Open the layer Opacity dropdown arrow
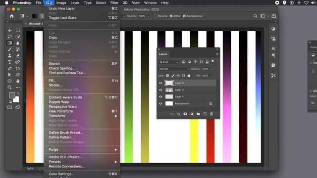This screenshot has width=317, height=178. [x=211, y=69]
